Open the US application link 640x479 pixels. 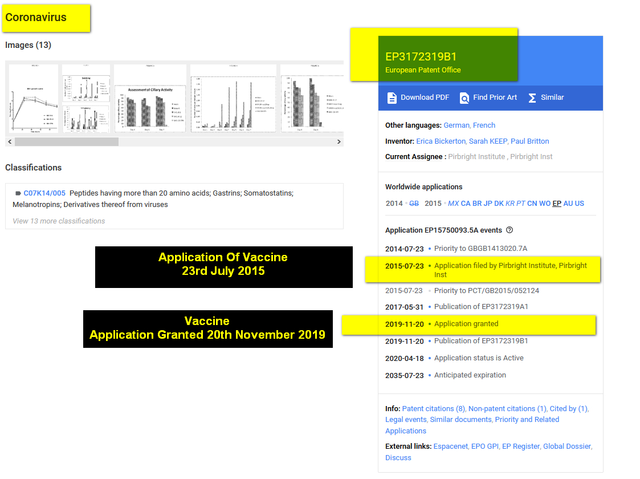pyautogui.click(x=580, y=204)
